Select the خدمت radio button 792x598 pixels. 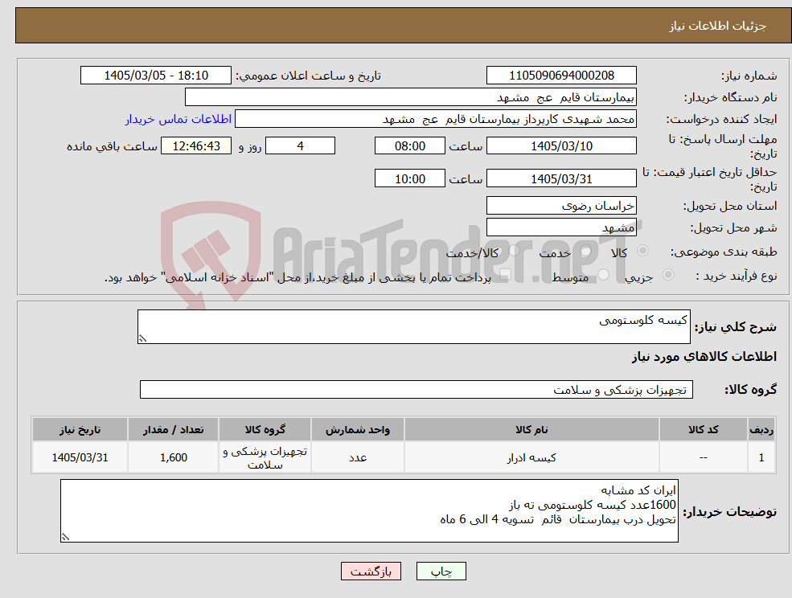(586, 251)
